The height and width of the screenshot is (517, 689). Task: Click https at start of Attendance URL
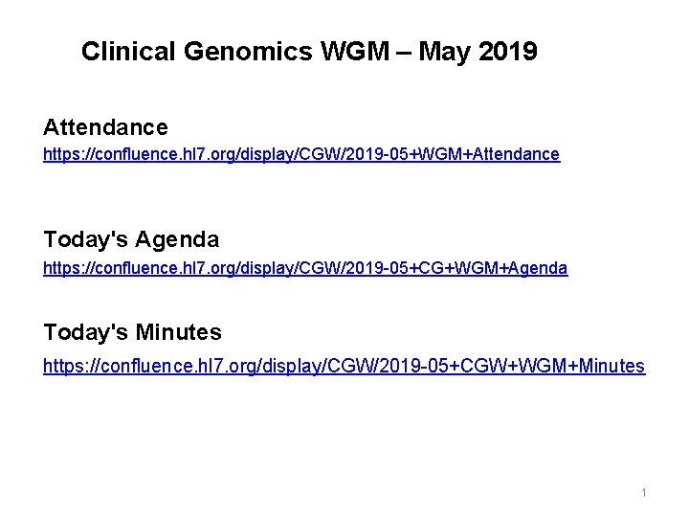pos(59,154)
